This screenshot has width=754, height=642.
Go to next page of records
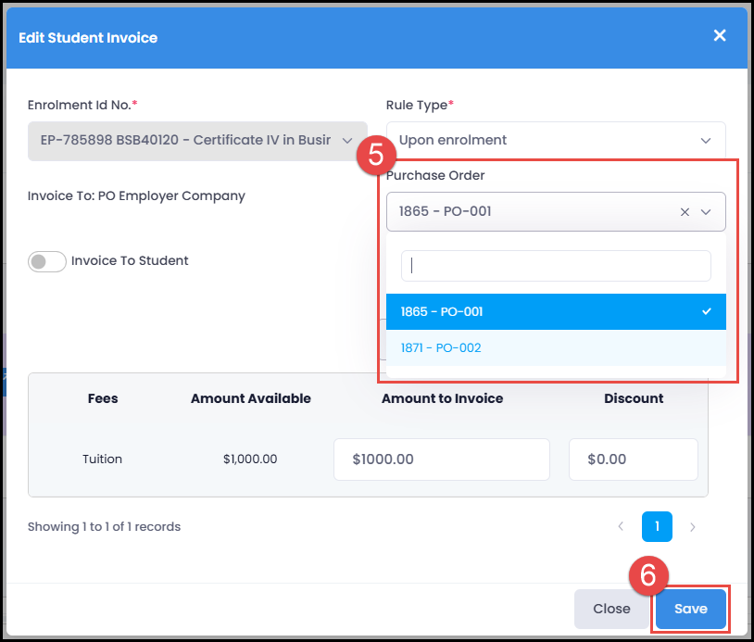693,527
